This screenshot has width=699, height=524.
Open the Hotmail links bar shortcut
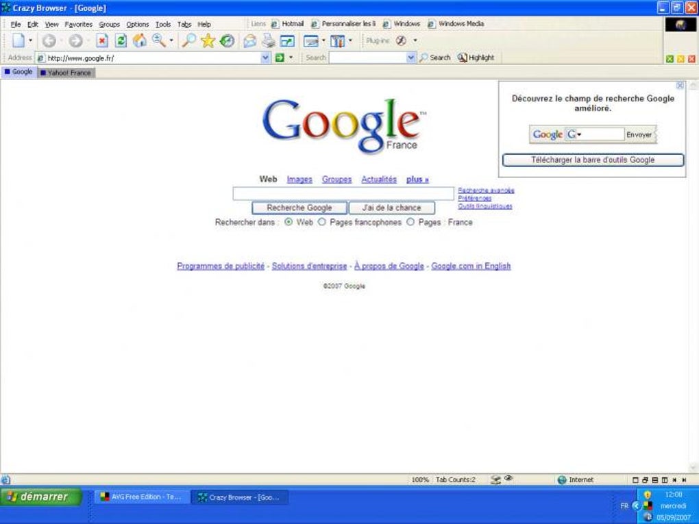coord(288,23)
